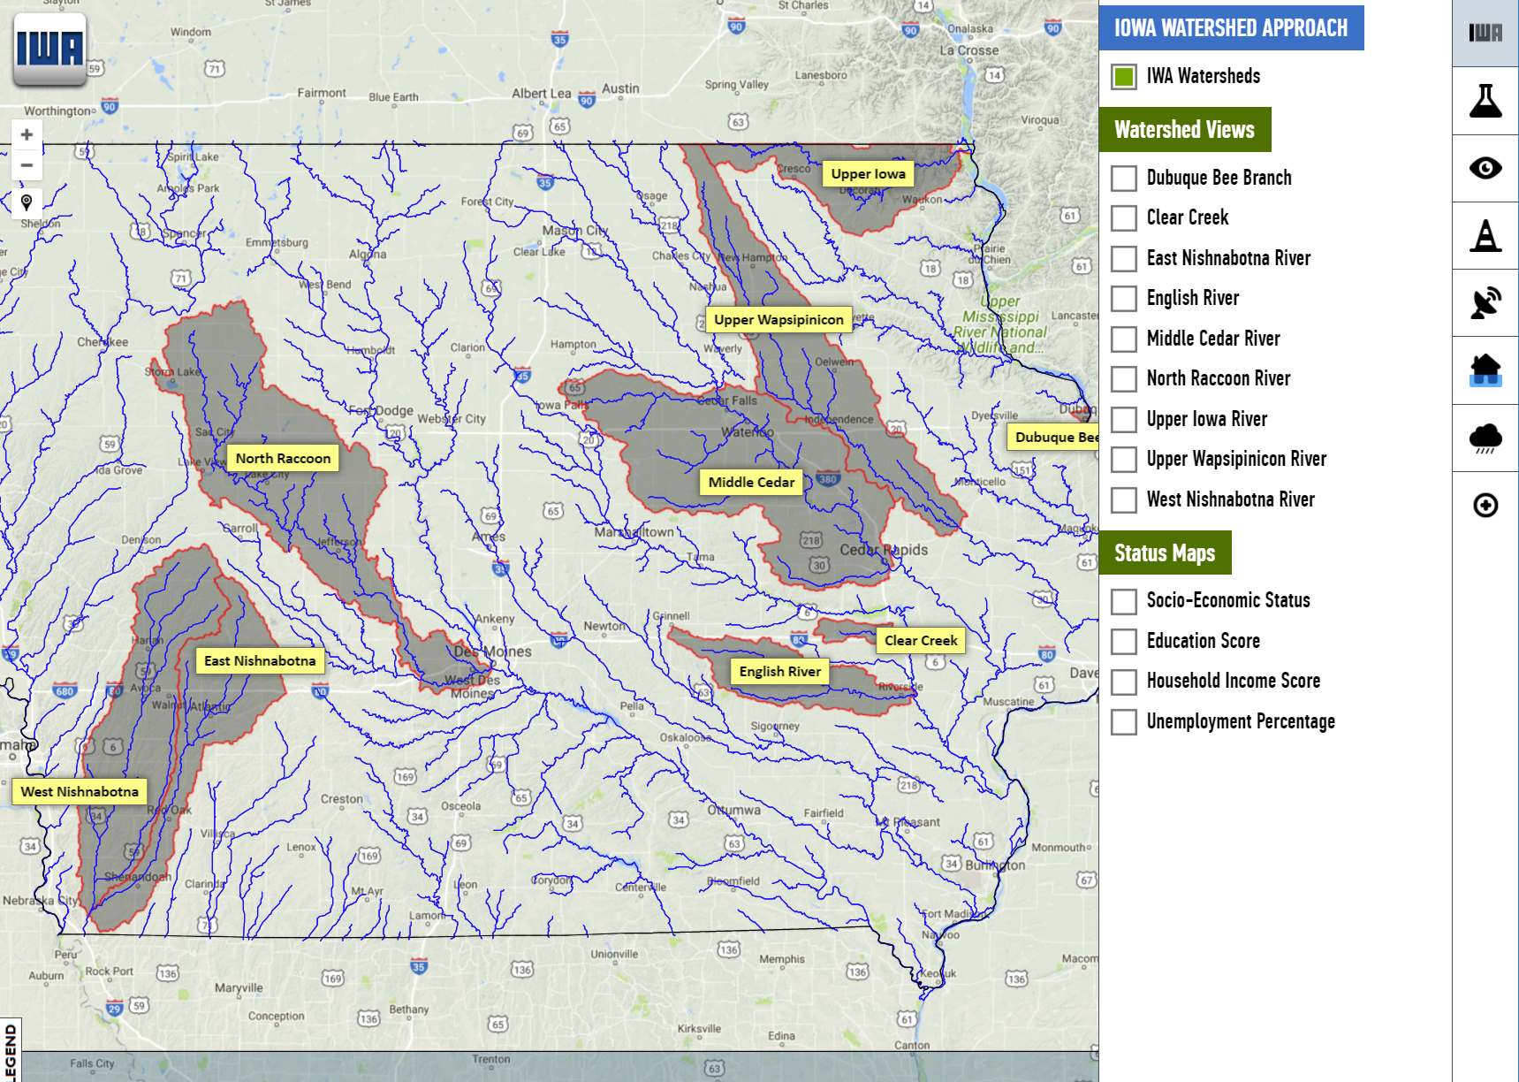This screenshot has width=1519, height=1082.
Task: Click the North Raccoon map label
Action: point(283,458)
